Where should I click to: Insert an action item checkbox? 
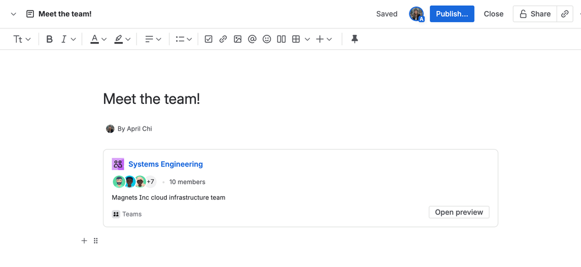[209, 39]
